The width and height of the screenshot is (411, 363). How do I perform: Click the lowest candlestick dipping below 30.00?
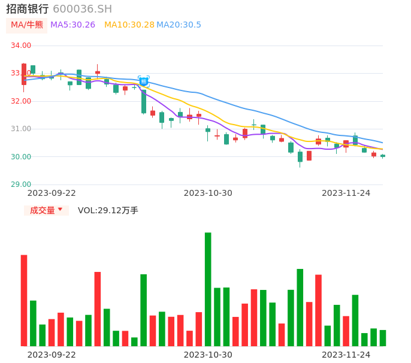300,157
